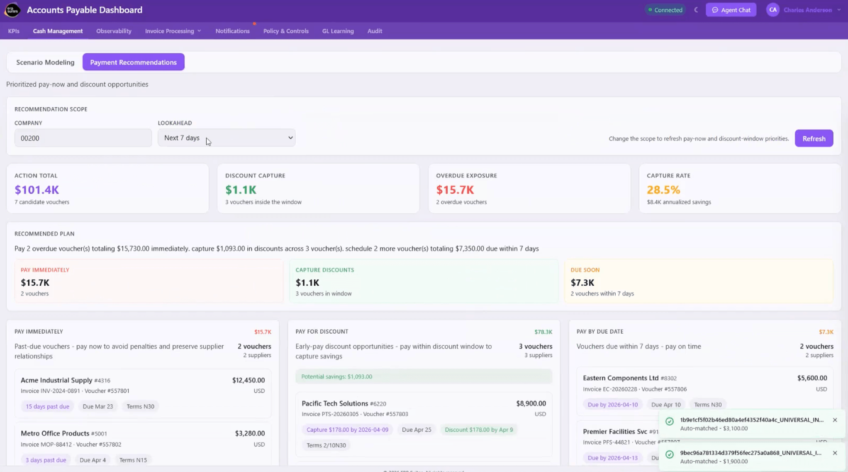Screen dimensions: 848x472
Task: Open the Acme Industrial Supply voucher card
Action: tap(143, 393)
